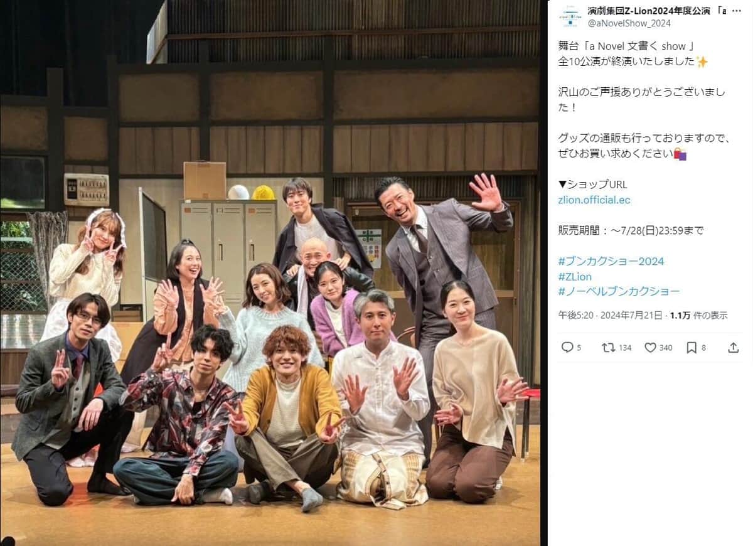Viewport: 753px width, 546px height.
Task: Click the 134 repost count
Action: coord(625,348)
